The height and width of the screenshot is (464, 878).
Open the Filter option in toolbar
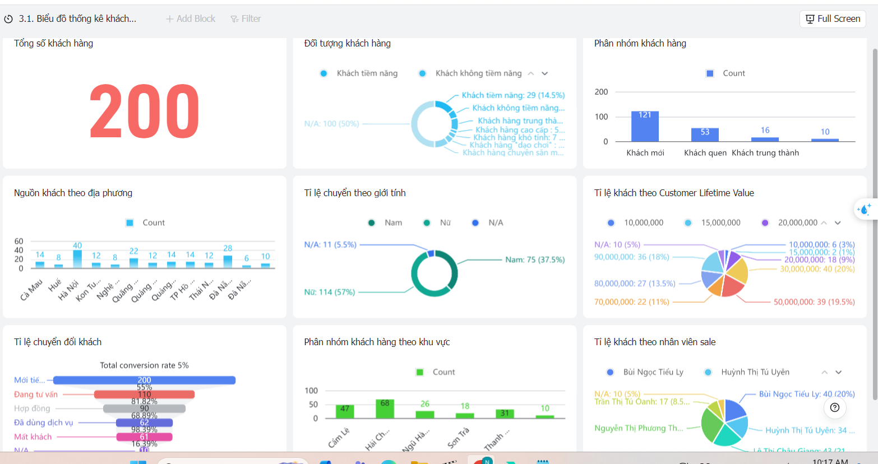(246, 19)
